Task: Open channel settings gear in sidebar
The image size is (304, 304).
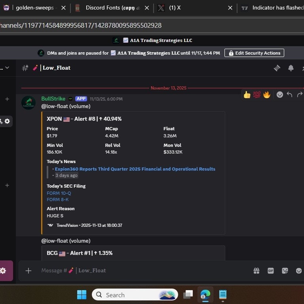Action: click(x=7, y=122)
